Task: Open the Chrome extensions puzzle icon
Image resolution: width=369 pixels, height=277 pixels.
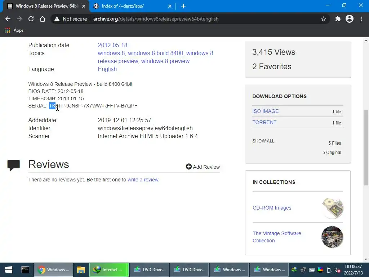Action: [x=338, y=19]
